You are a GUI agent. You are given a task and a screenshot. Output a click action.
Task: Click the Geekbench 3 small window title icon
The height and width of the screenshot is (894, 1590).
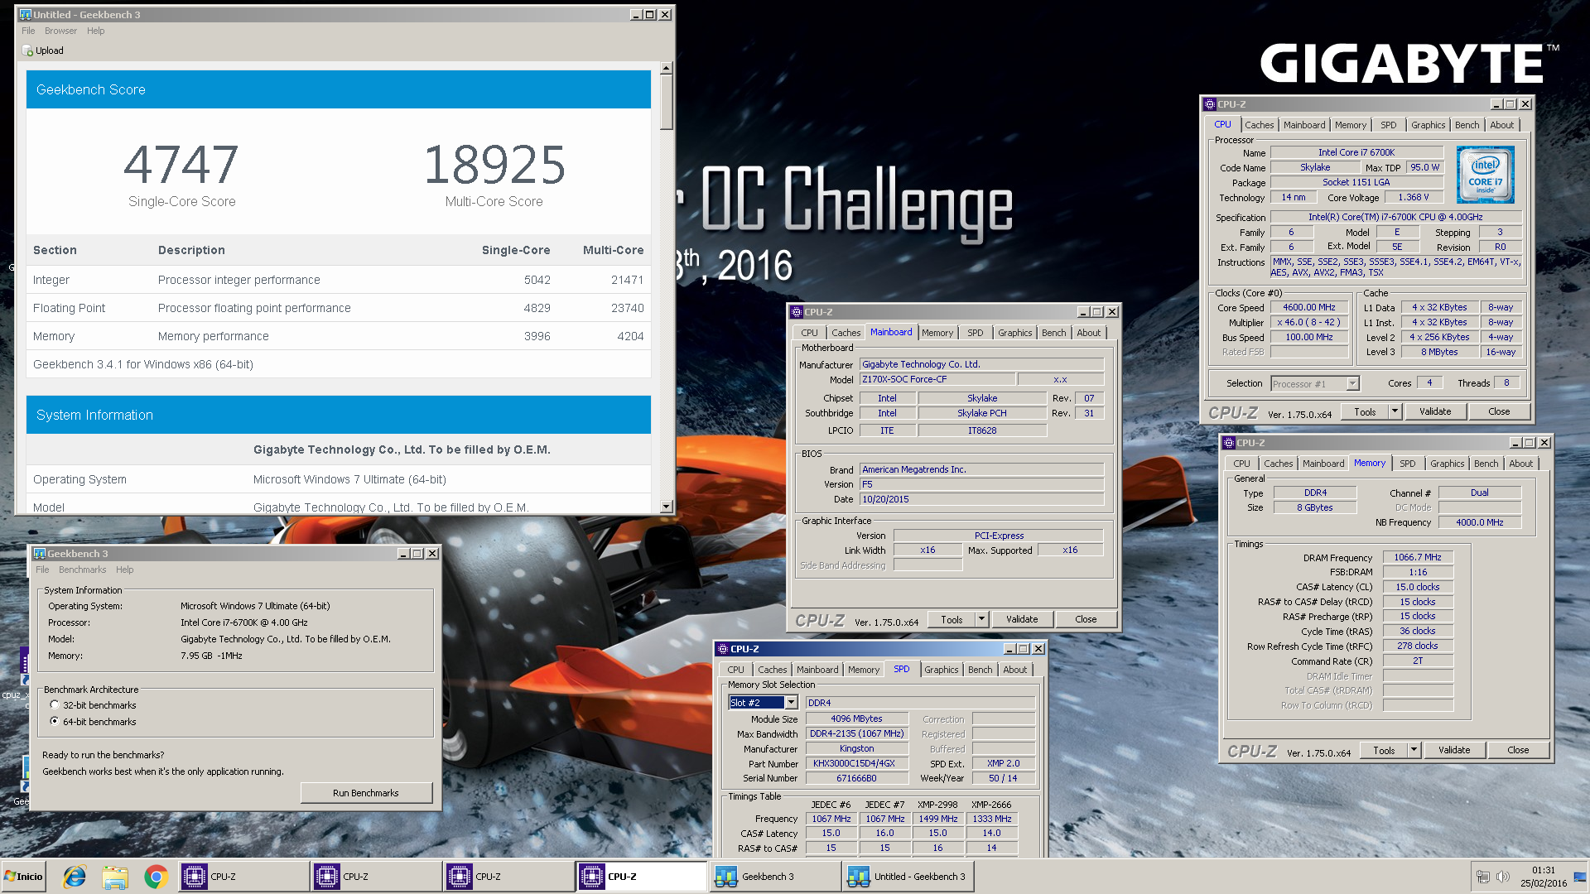(x=39, y=554)
